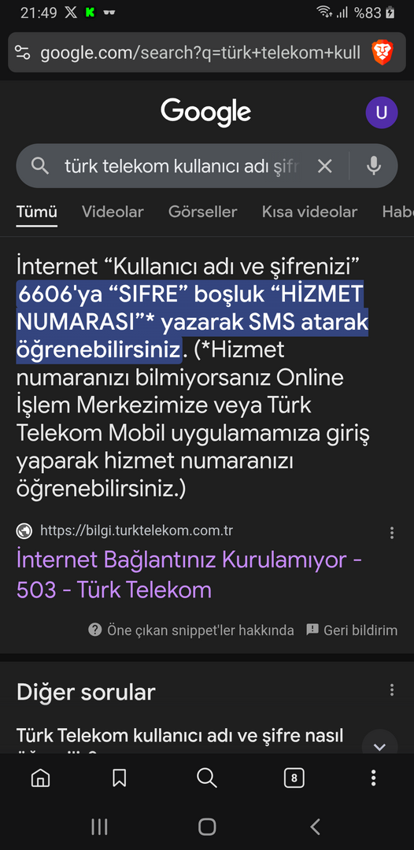Tap the Google search query field
This screenshot has width=414, height=850.
point(187,166)
